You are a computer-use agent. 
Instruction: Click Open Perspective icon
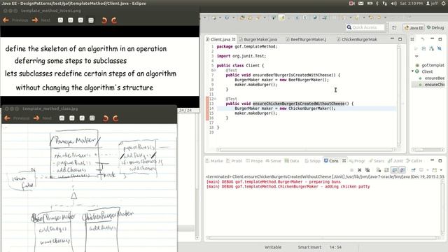[x=394, y=28]
